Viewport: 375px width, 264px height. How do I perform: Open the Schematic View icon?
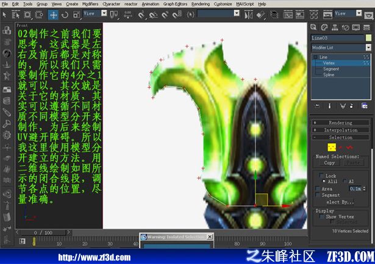pyautogui.click(x=299, y=15)
